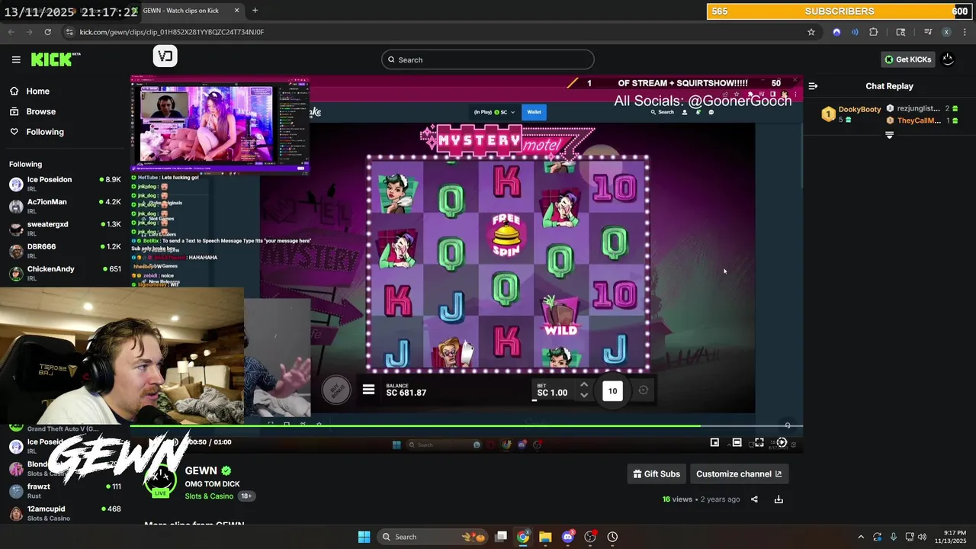Open the user profile avatar menu
976x549 pixels.
pyautogui.click(x=948, y=59)
